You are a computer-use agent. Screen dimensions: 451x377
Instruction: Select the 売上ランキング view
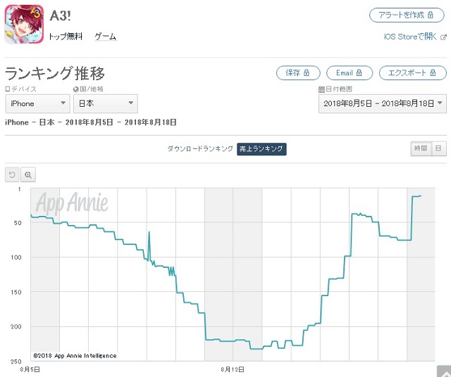click(x=261, y=148)
